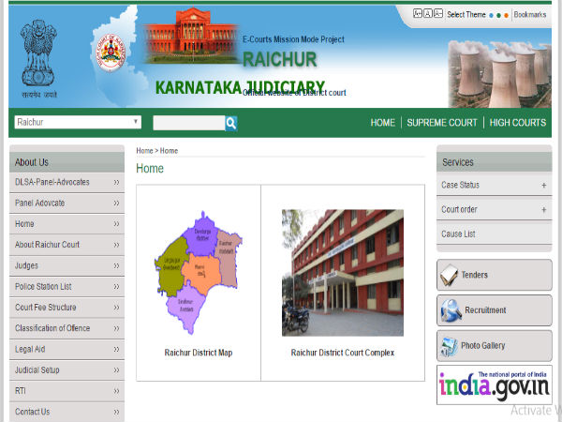This screenshot has height=422, width=562.
Task: Click the Photo Gallery icon
Action: 449,345
